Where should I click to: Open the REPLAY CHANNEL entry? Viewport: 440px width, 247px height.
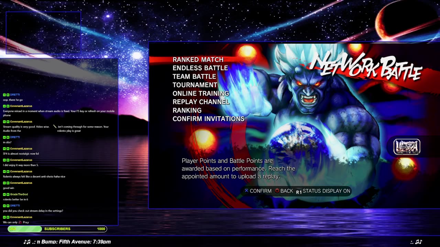point(201,102)
